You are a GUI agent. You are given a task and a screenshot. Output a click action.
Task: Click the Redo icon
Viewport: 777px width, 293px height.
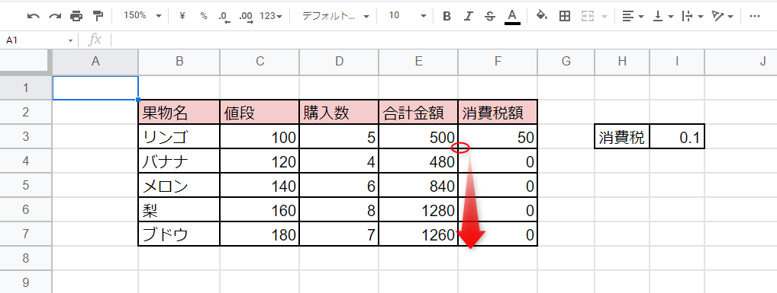click(x=54, y=16)
